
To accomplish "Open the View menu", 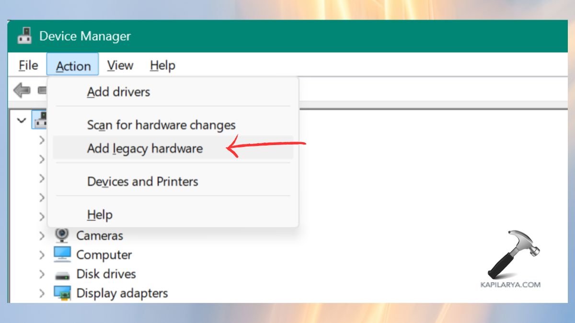I will point(120,66).
